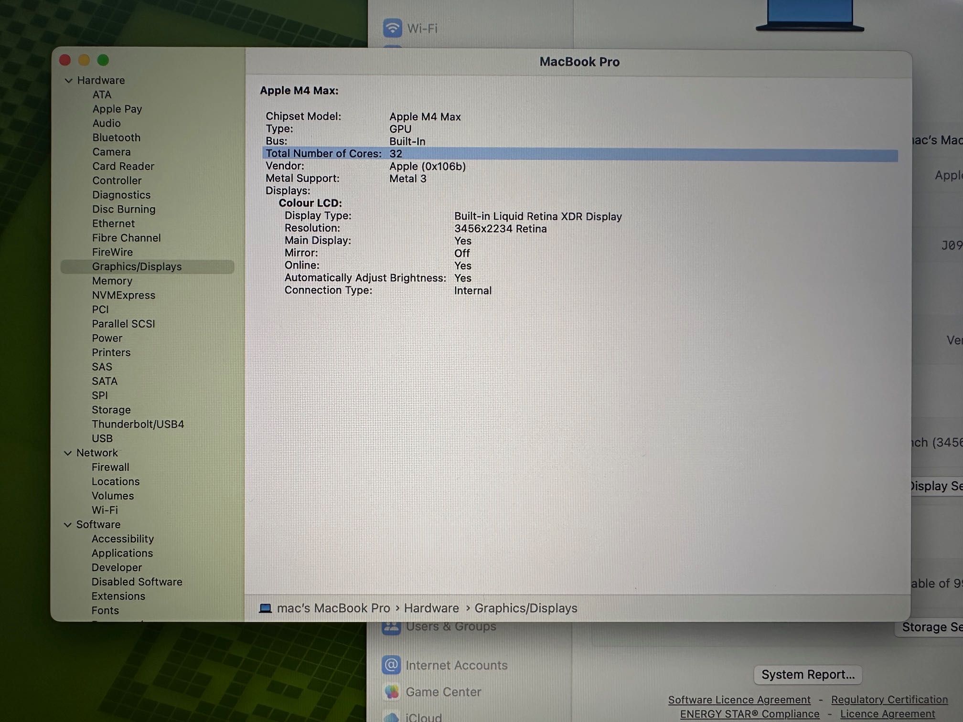Image resolution: width=963 pixels, height=722 pixels.
Task: Collapse the Network section chevron
Action: click(68, 453)
